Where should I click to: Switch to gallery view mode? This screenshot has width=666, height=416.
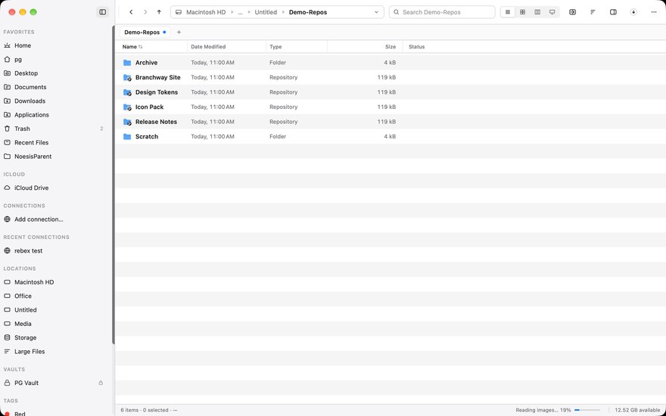[x=552, y=12]
